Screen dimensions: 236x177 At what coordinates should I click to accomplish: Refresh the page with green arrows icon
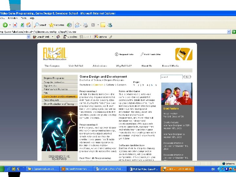[22, 25]
